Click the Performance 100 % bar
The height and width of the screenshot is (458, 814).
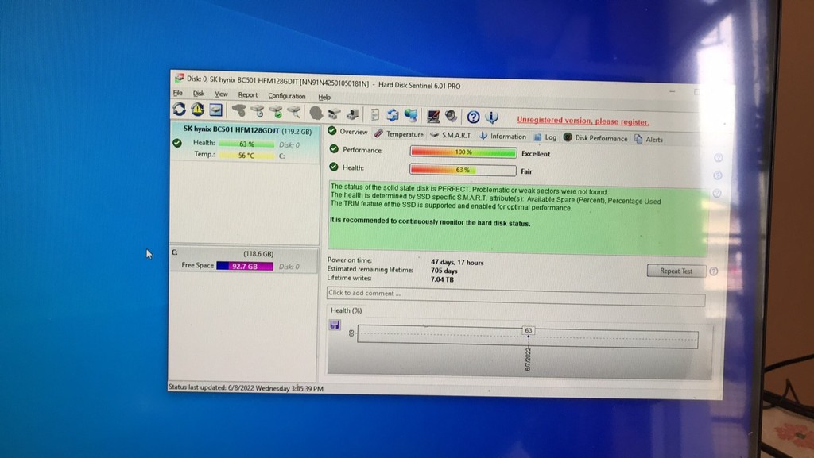pos(463,152)
